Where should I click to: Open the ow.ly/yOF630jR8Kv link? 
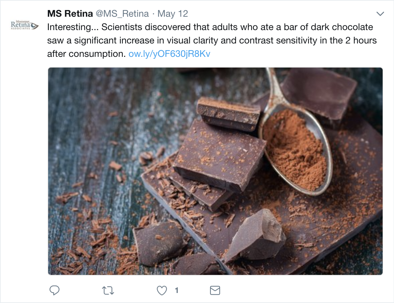click(x=169, y=54)
